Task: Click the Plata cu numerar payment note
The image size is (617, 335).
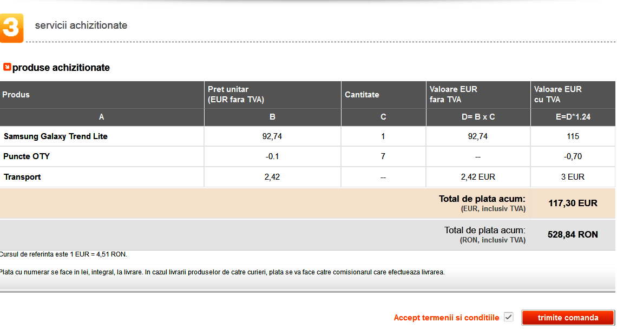Action: [222, 272]
